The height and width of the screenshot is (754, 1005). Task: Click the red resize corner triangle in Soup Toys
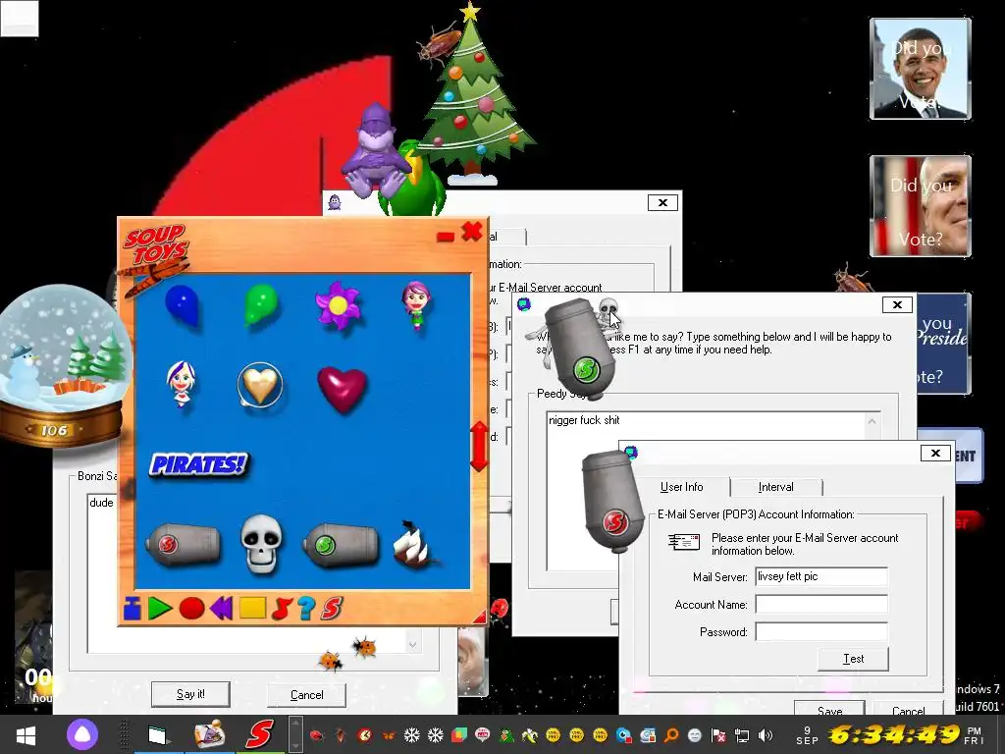tap(479, 617)
